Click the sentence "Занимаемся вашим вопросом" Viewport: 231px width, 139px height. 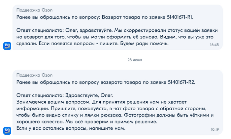[53, 102]
